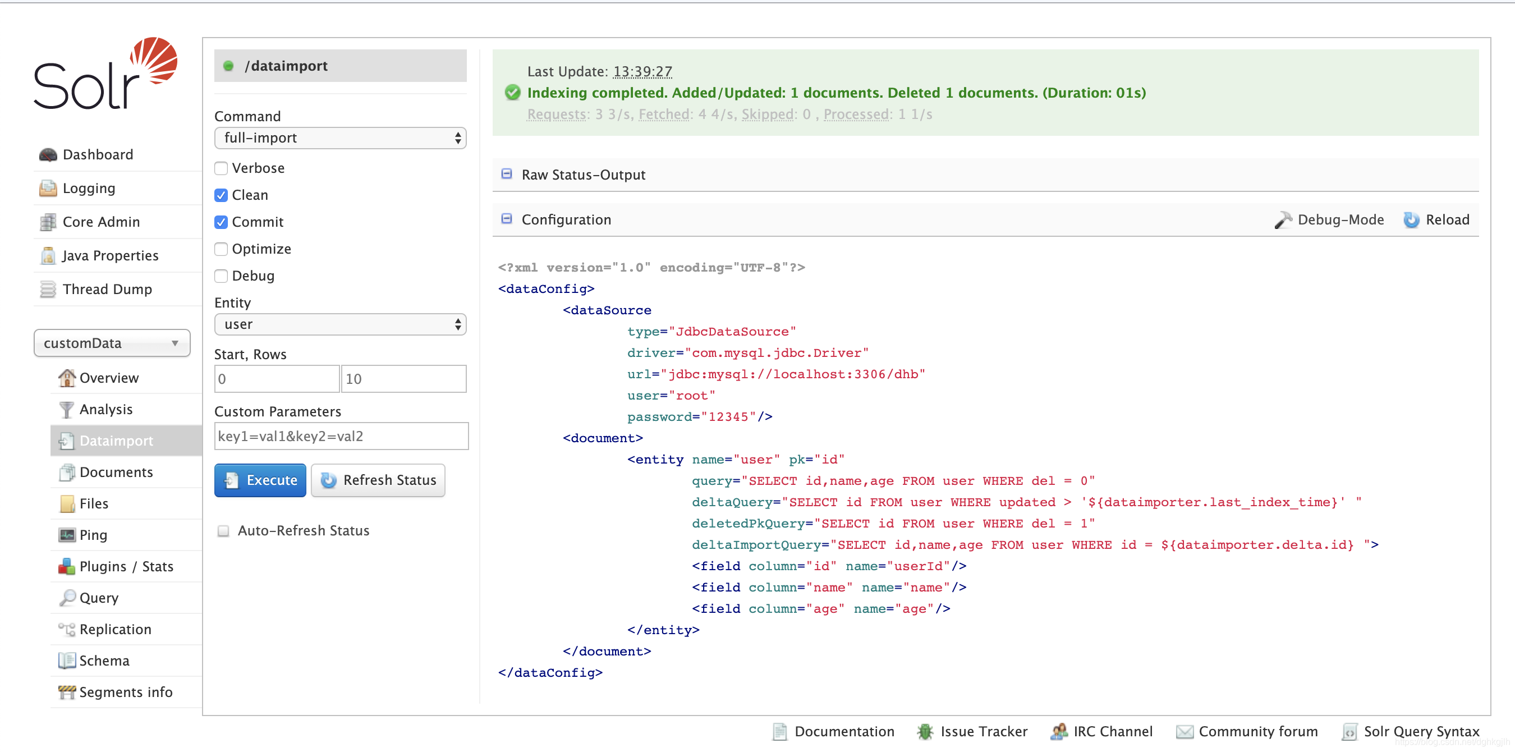Open Dashboard via its gauge icon
Viewport: 1515px width, 752px height.
(x=48, y=155)
